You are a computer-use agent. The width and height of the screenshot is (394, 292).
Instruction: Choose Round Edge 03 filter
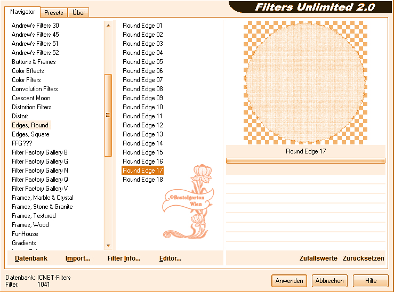click(142, 44)
